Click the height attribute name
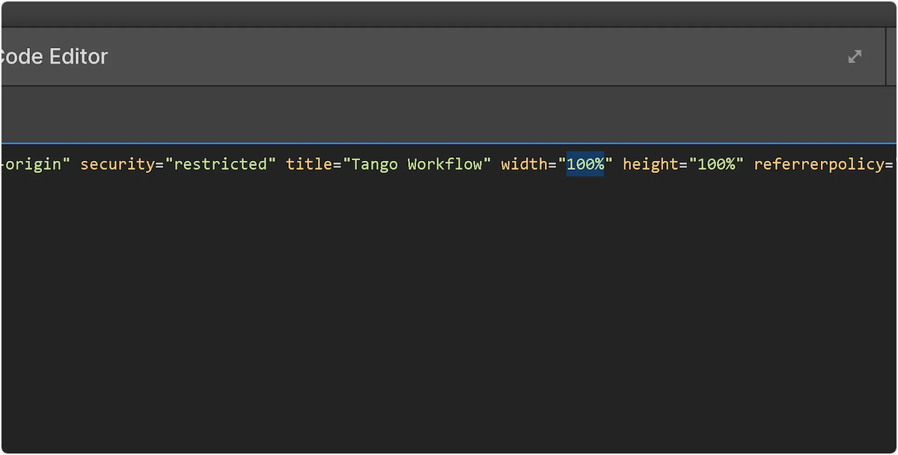The height and width of the screenshot is (455, 898). pos(650,164)
